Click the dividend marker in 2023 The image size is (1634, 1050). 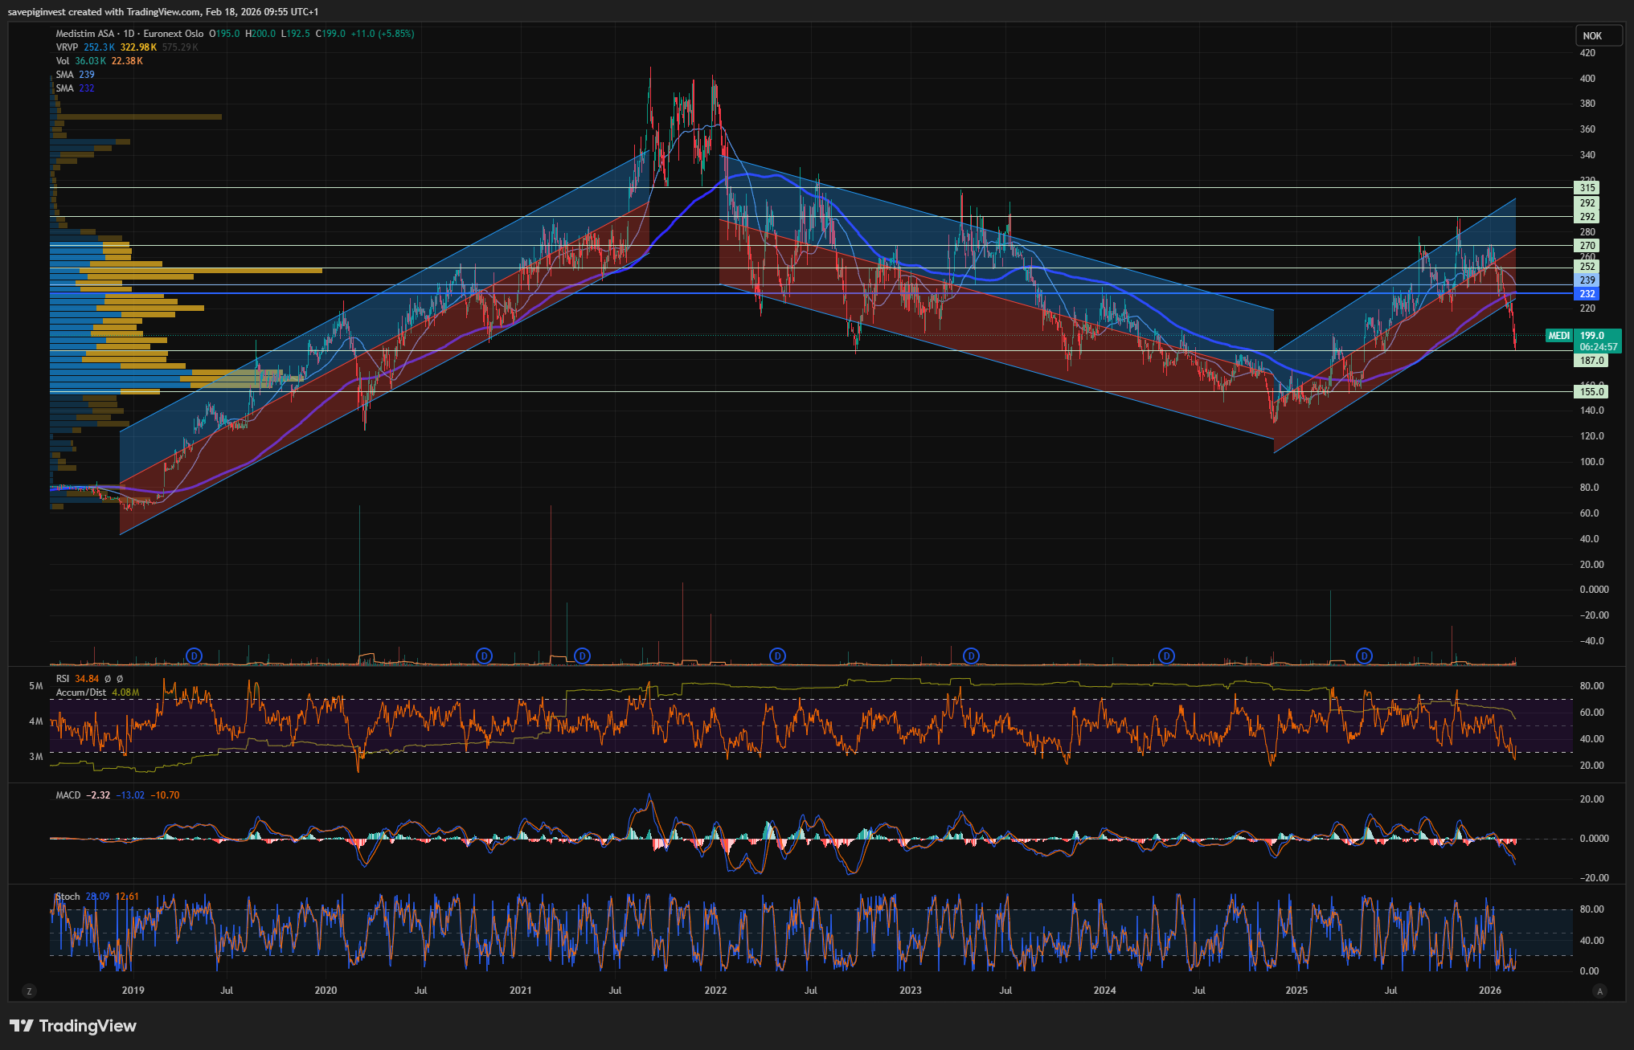point(972,656)
